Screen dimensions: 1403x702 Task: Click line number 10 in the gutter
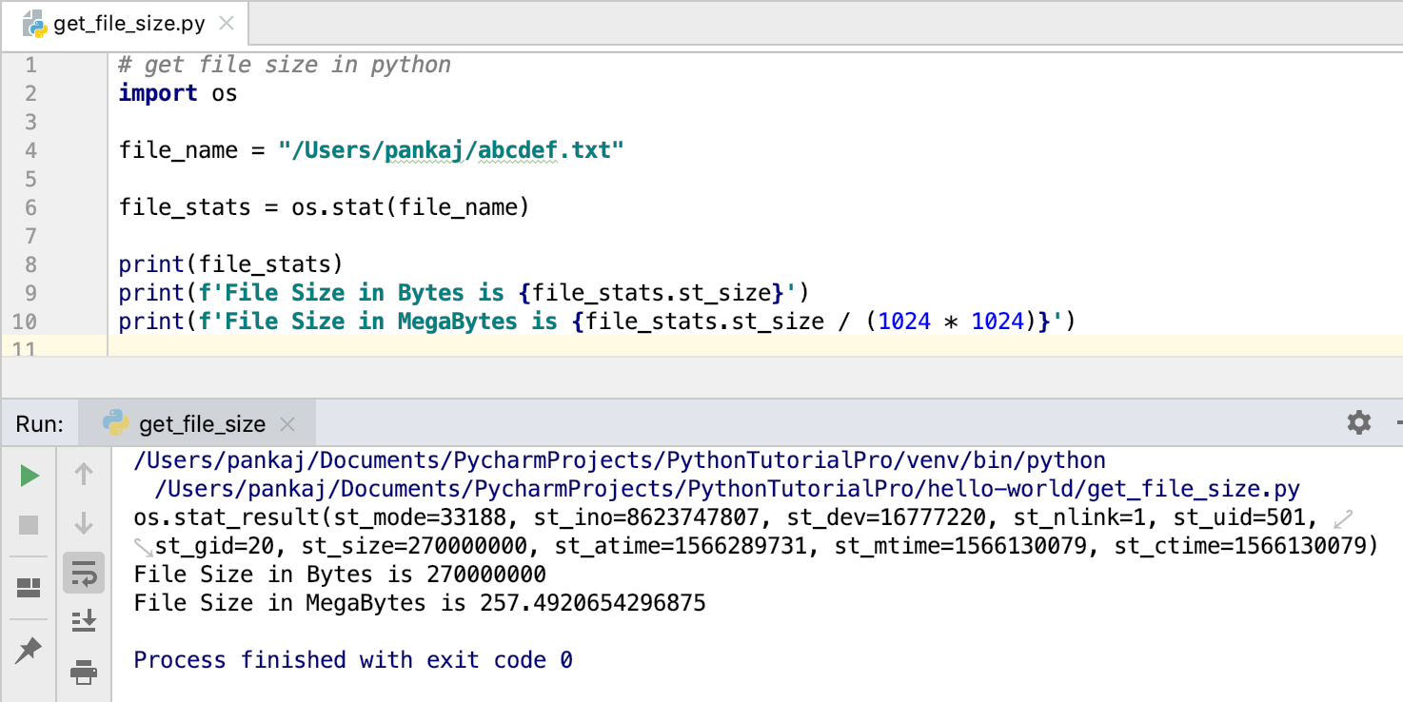coord(25,321)
